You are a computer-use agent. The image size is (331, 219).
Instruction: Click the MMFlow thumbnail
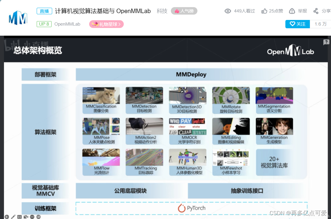click(101, 157)
